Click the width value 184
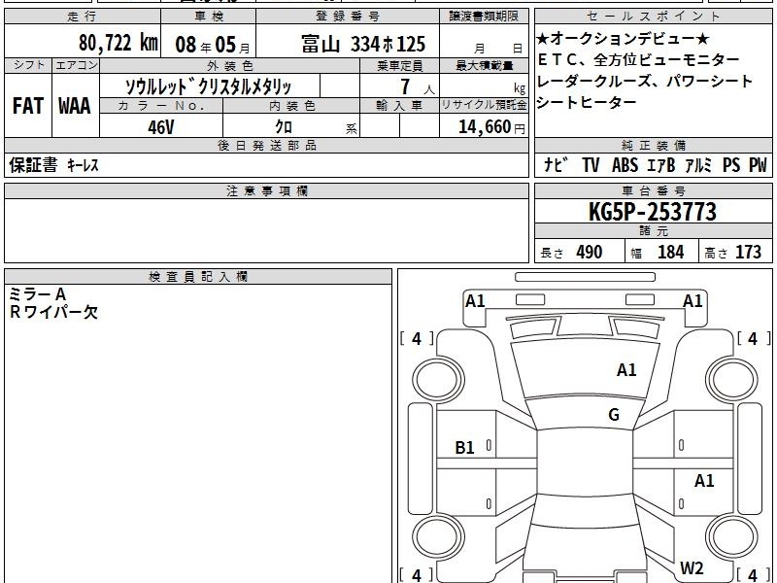 tap(670, 252)
